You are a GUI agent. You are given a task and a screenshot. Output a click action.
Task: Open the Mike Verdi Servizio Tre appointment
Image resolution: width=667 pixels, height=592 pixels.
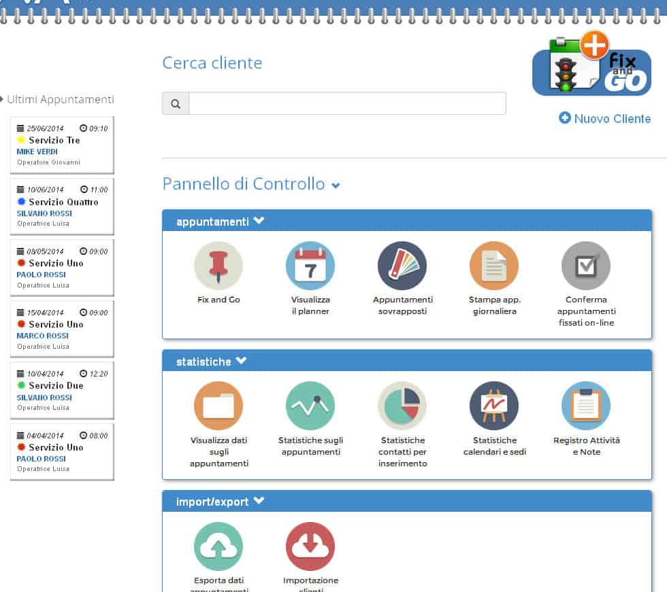coord(62,145)
